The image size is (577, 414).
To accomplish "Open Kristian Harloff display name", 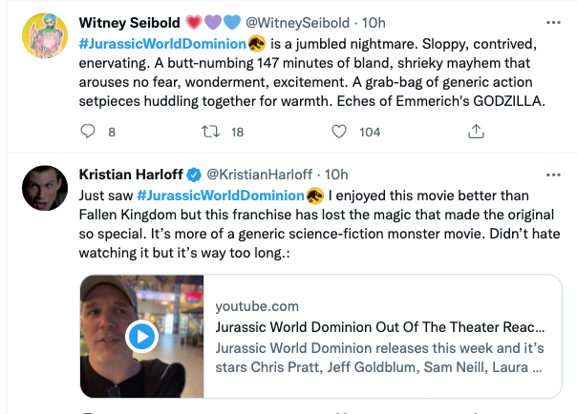I will pos(131,174).
